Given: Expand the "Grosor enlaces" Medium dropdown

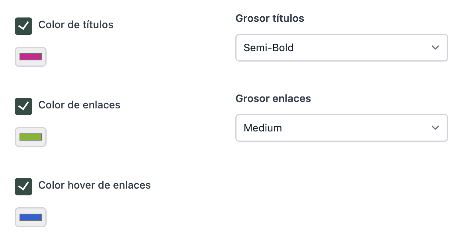Looking at the screenshot, I should 342,128.
